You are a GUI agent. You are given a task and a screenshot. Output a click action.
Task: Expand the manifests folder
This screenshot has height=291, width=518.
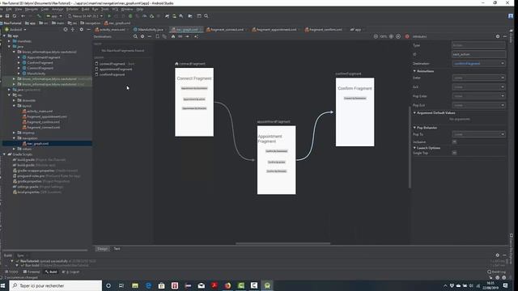pyautogui.click(x=9, y=41)
